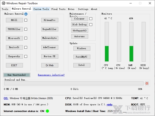Launch HitmanPro

click(x=50, y=20)
